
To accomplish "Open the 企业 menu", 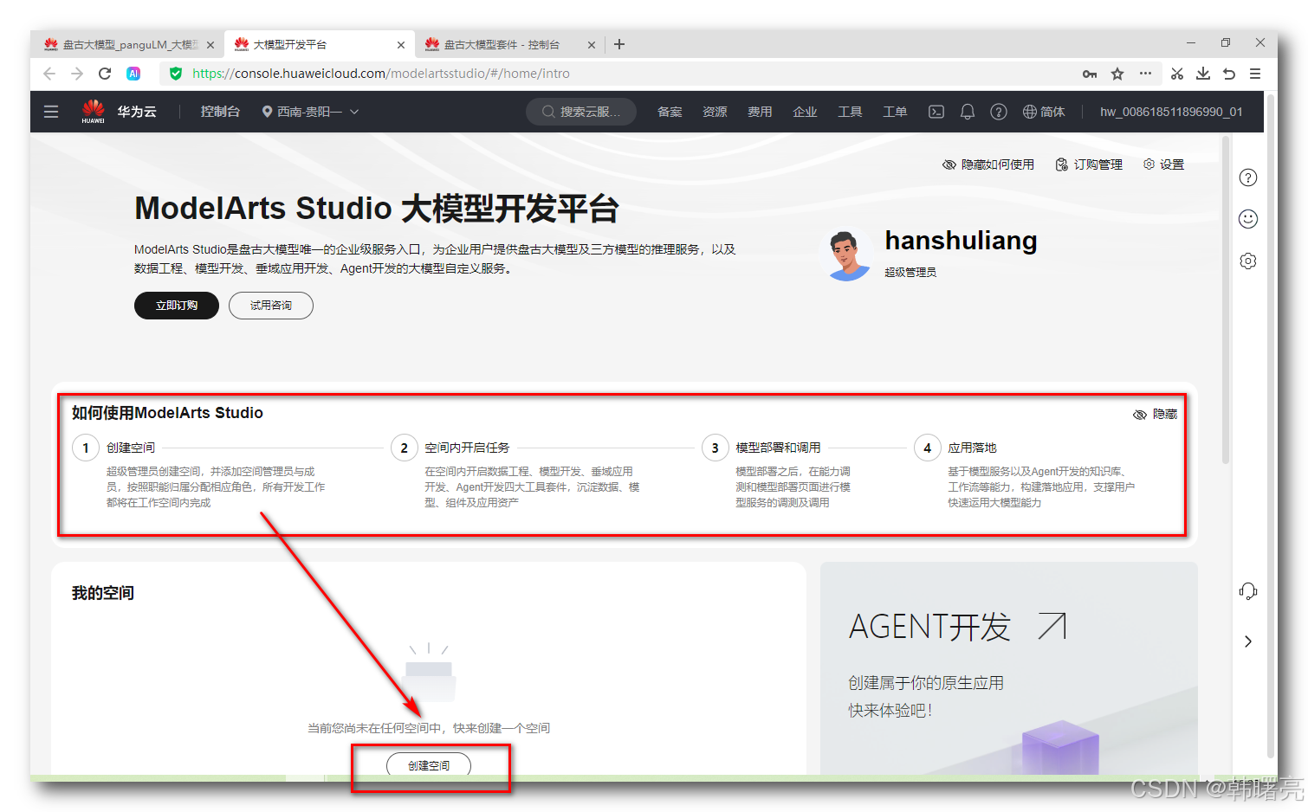I will pos(805,112).
